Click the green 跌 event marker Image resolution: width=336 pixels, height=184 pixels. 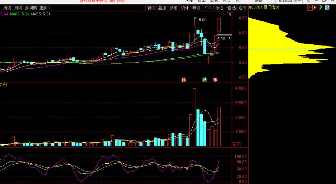point(205,80)
